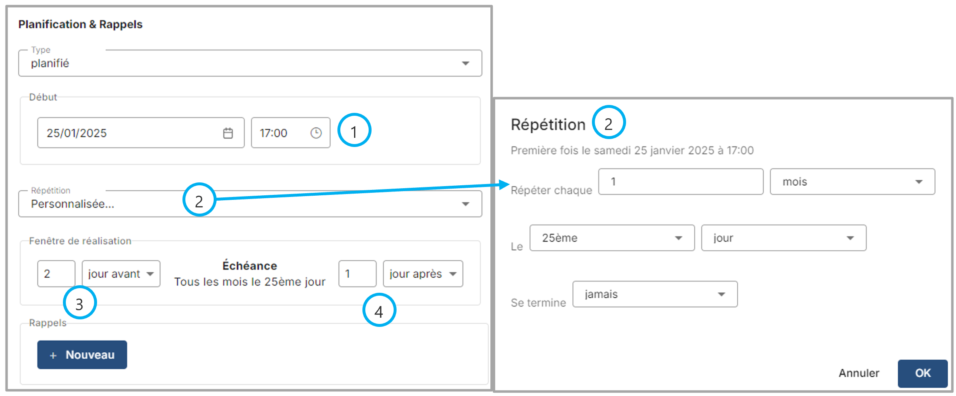Open the 'mois' repeat unit dropdown

(852, 182)
